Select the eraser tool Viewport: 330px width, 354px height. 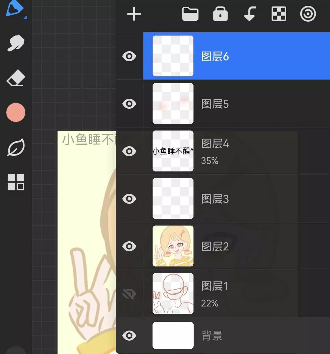16,78
